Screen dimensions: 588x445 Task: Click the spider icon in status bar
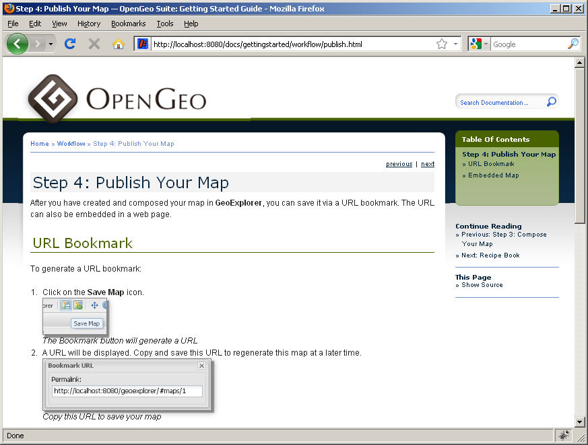[562, 436]
